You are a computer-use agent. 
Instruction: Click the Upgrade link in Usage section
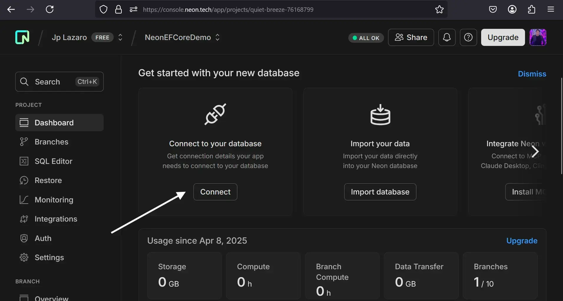click(522, 241)
